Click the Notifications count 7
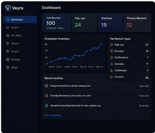 point(148,57)
